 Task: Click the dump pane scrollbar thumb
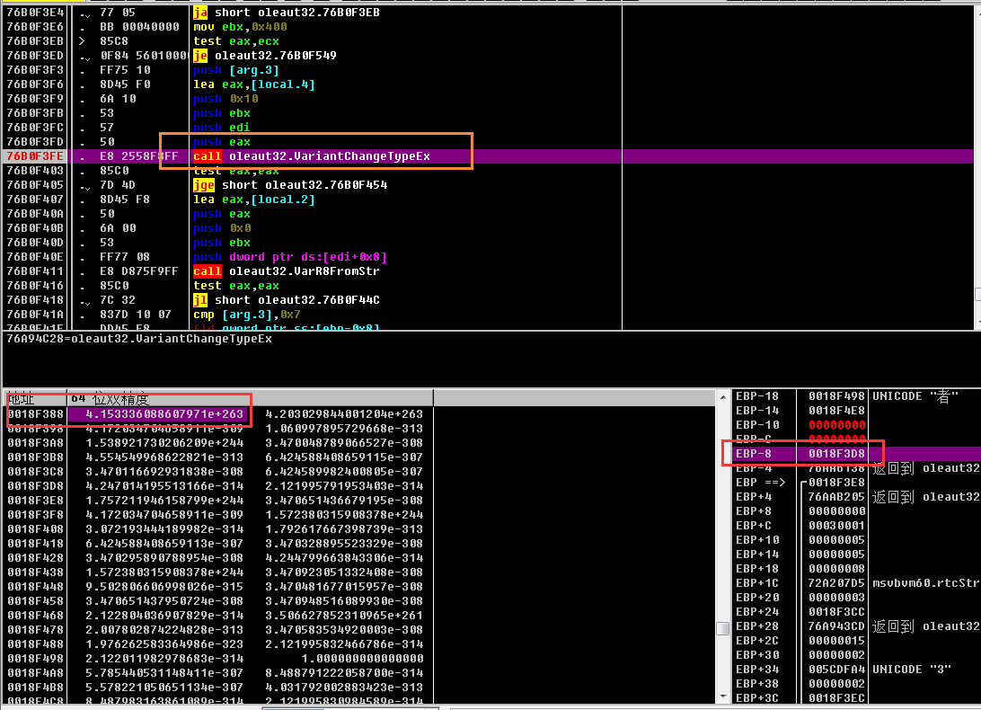[x=722, y=628]
